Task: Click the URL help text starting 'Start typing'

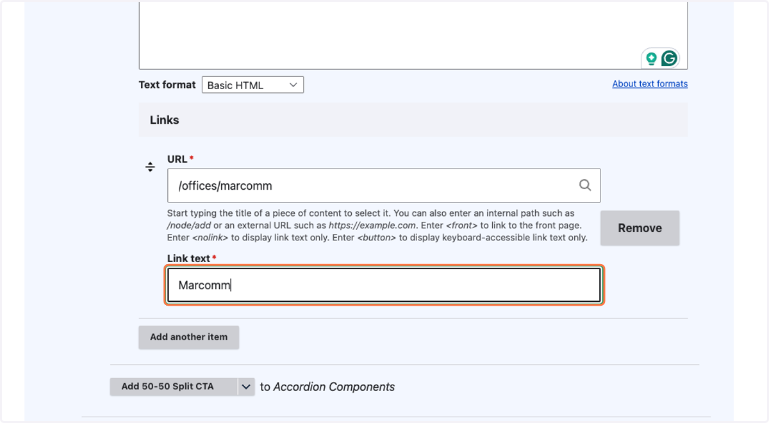Action: (x=377, y=225)
